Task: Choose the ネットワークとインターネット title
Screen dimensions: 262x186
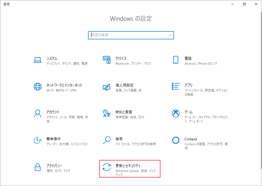Action: [64, 85]
